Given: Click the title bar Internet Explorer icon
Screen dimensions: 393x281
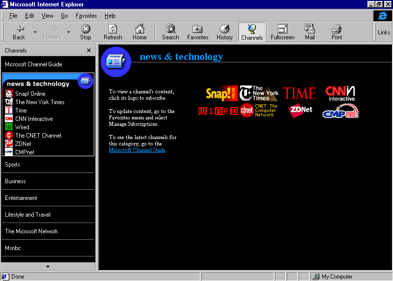Looking at the screenshot, I should click(5, 4).
